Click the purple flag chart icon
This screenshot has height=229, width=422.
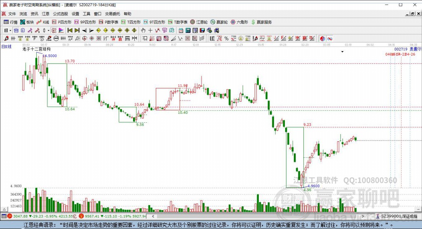(61, 30)
